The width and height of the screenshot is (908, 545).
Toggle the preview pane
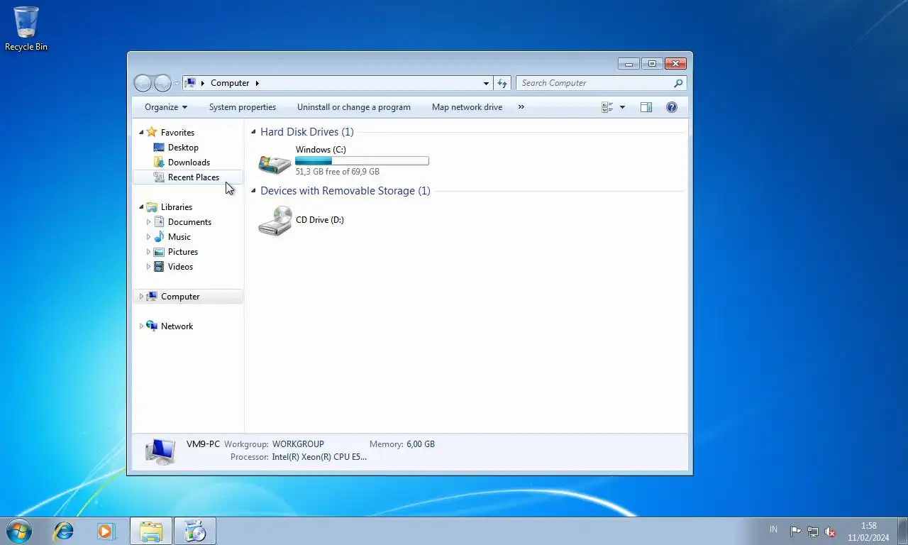646,107
